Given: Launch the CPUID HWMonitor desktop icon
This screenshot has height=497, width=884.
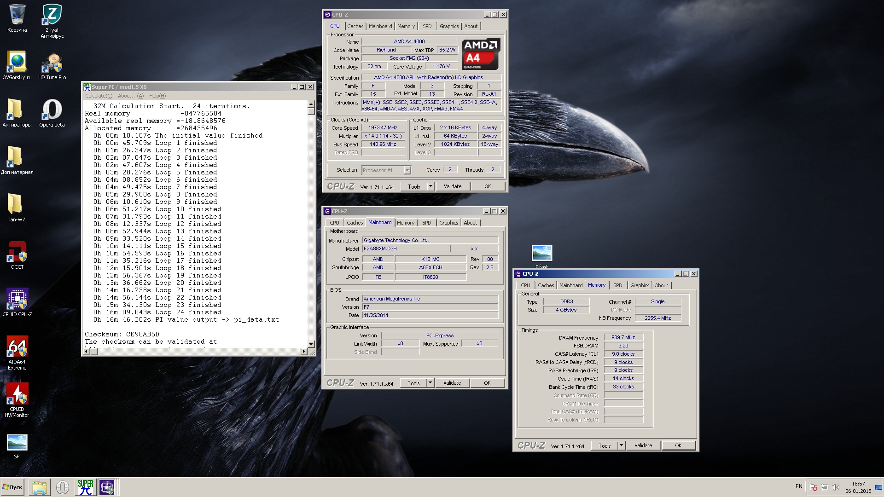Looking at the screenshot, I should 17,400.
